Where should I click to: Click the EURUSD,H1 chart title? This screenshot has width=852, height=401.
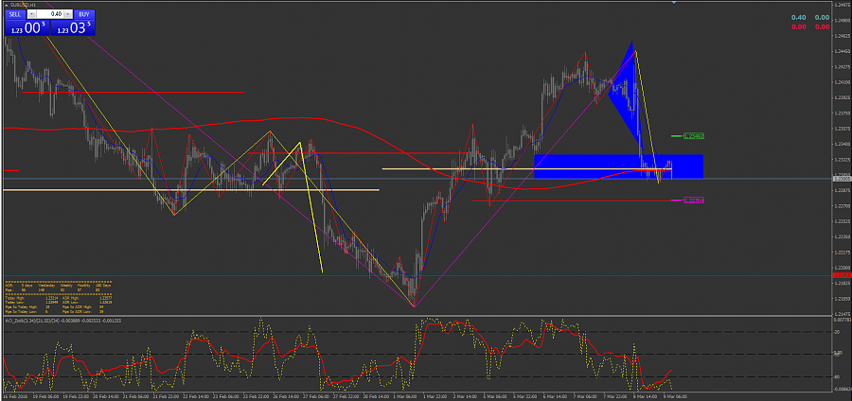(x=23, y=5)
